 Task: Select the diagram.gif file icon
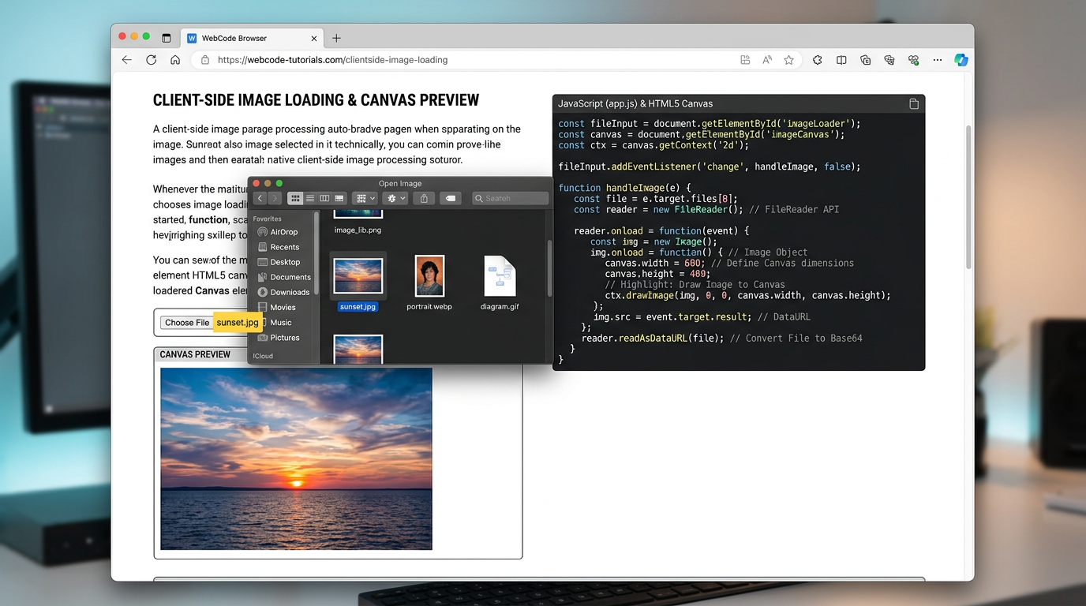500,276
